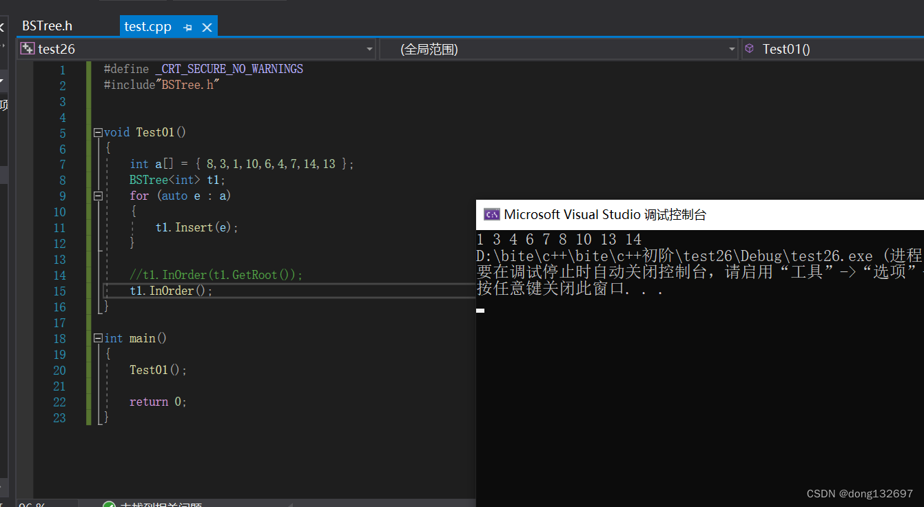Click the 按任意键关闭此窗口 console line
Screen dimensions: 924x507
point(570,289)
